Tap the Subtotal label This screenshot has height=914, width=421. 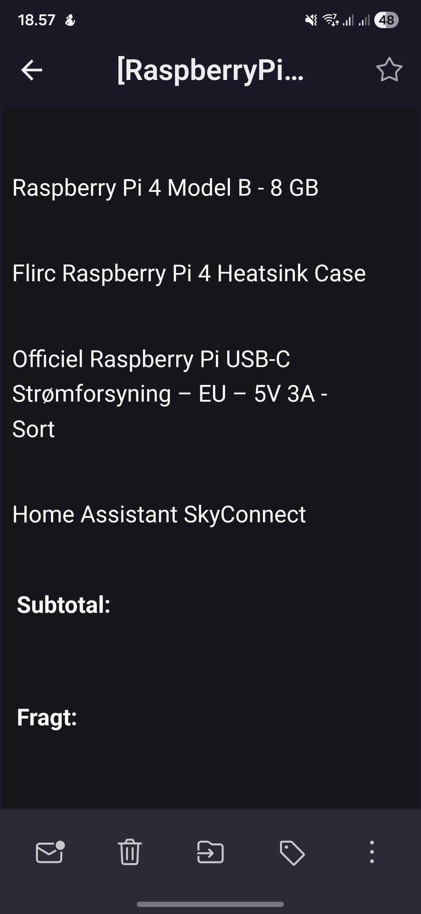[64, 605]
